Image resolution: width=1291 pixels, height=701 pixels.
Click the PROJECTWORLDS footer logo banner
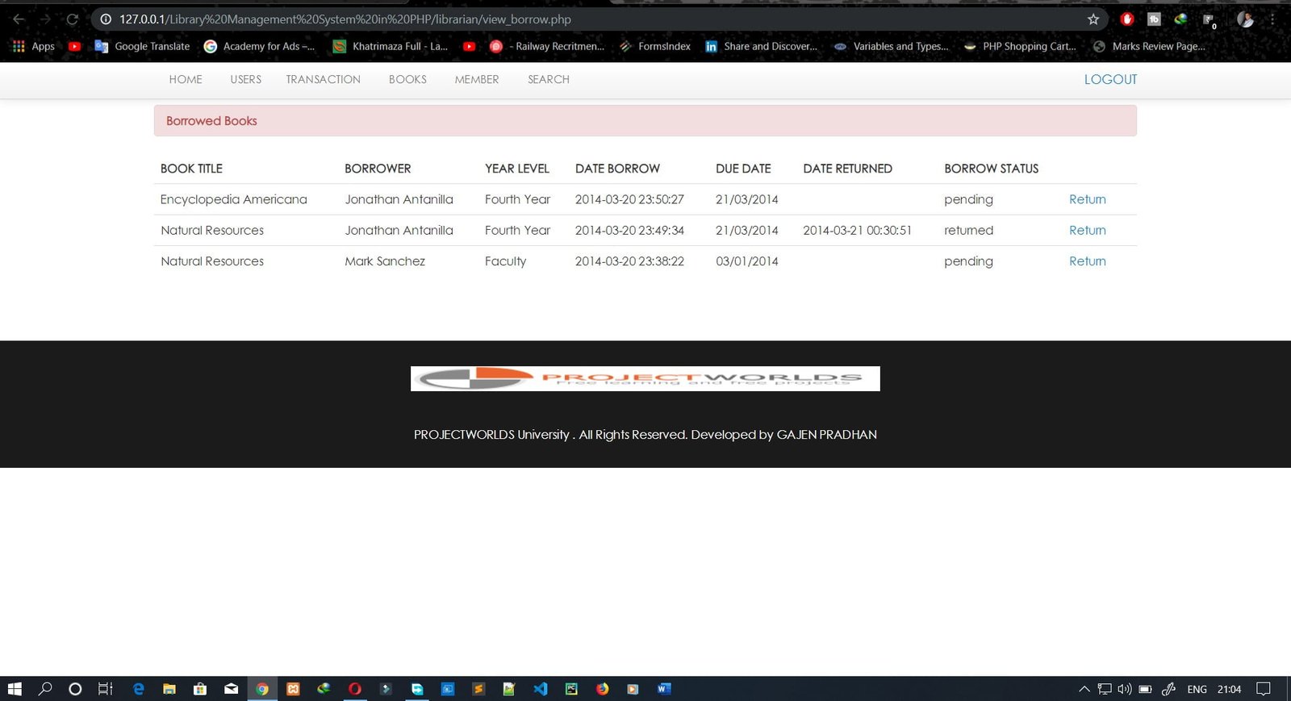tap(645, 378)
